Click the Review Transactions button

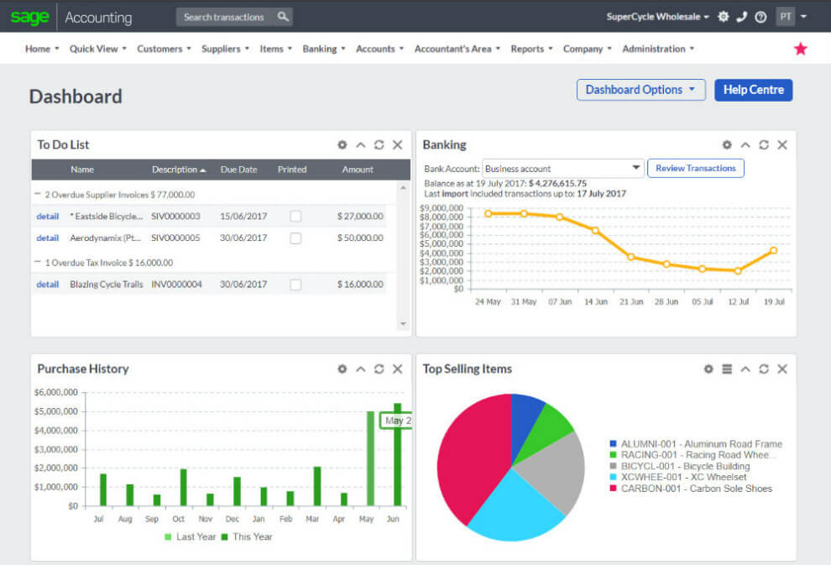coord(696,168)
